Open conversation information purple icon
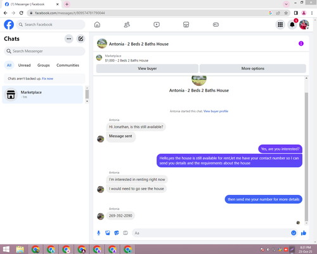 pyautogui.click(x=301, y=44)
